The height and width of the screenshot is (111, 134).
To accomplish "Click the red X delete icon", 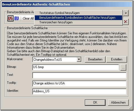I will pos(126,22).
